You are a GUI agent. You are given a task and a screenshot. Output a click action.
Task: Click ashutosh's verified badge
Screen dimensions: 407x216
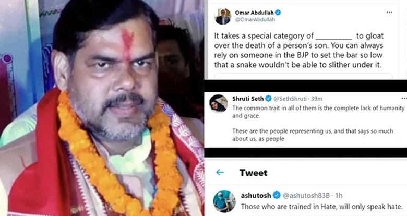coord(277,195)
